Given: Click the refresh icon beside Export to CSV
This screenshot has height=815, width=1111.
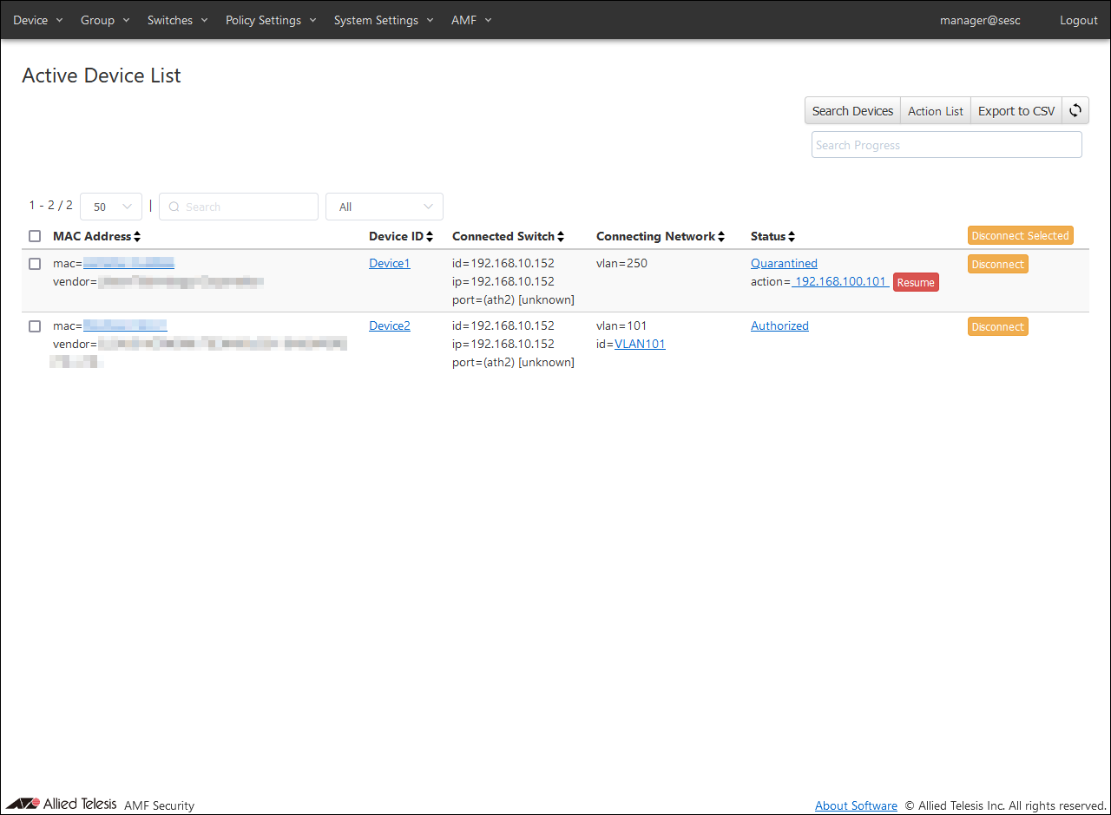Looking at the screenshot, I should tap(1075, 110).
